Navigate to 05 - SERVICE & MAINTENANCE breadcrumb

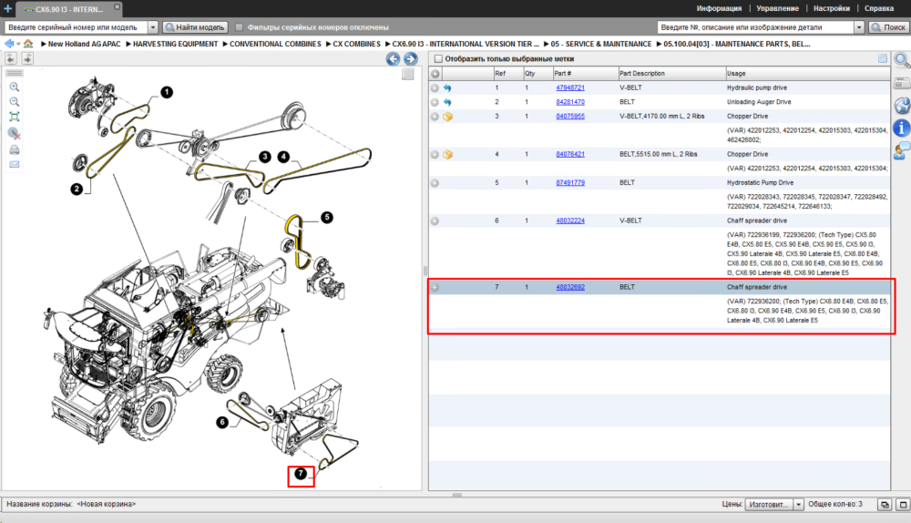[x=600, y=44]
